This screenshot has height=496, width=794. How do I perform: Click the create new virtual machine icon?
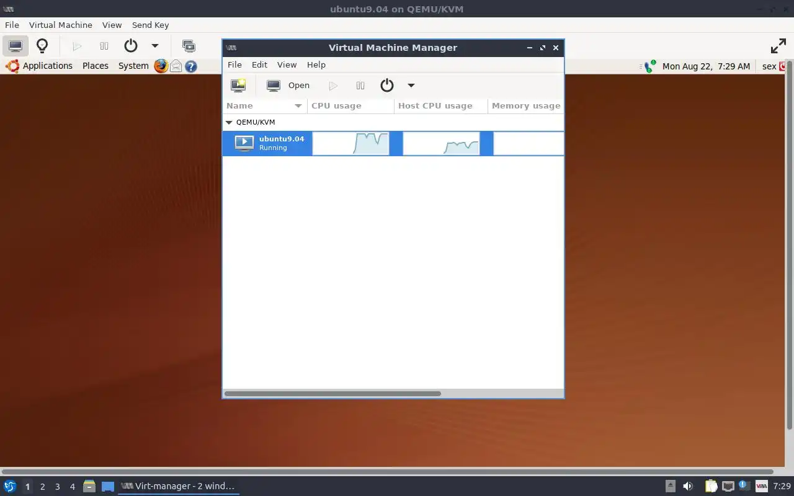(x=238, y=86)
